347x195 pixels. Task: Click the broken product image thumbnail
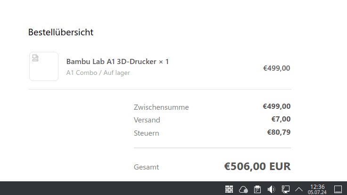coord(43,66)
